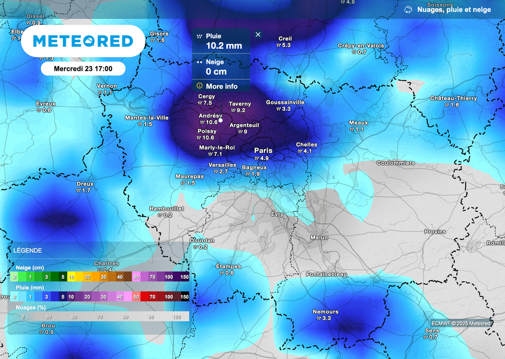Close the Pluie 10.2 mm popup
Screen dimensions: 505x359
point(258,34)
